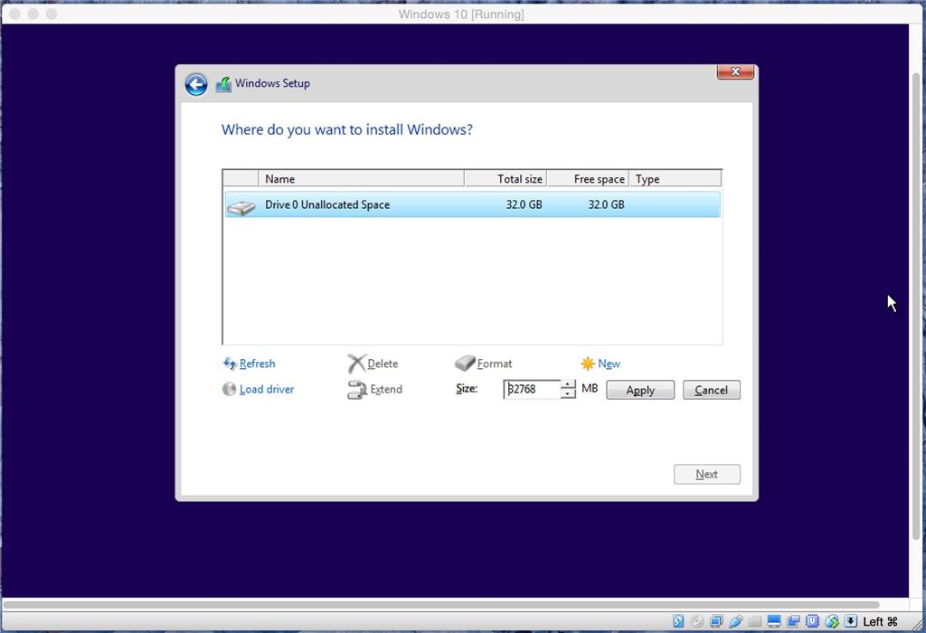Close the Windows Setup dialog
The height and width of the screenshot is (633, 926).
735,71
